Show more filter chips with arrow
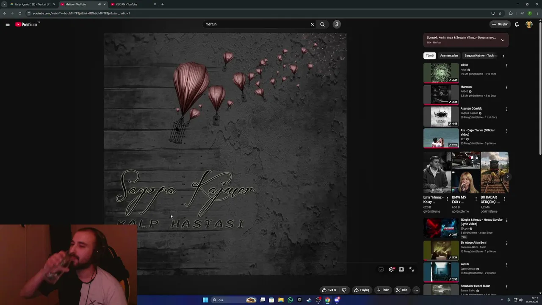This screenshot has height=305, width=542. 503,56
